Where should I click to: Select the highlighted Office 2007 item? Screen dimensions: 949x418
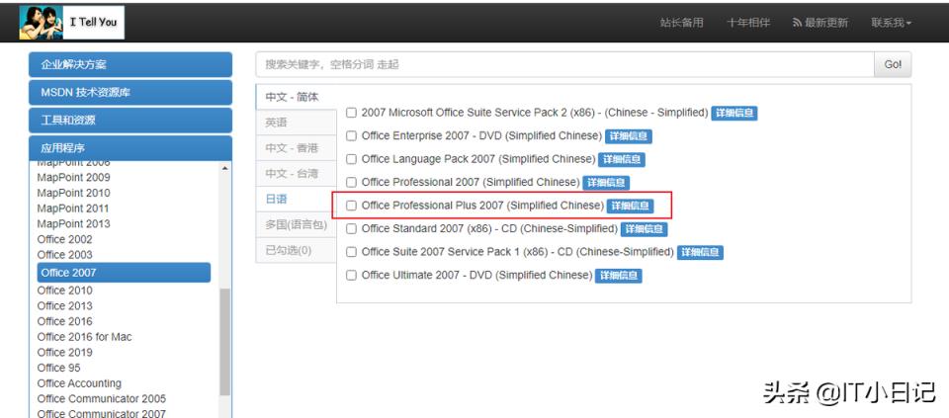[x=124, y=272]
